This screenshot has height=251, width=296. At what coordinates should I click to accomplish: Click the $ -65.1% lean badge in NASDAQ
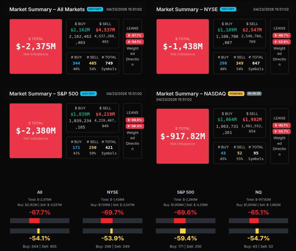coord(282,125)
